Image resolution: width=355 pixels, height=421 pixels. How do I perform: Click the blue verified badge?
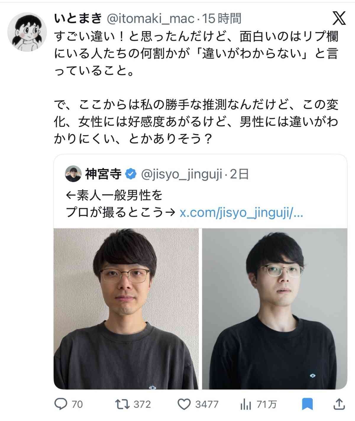tap(131, 174)
